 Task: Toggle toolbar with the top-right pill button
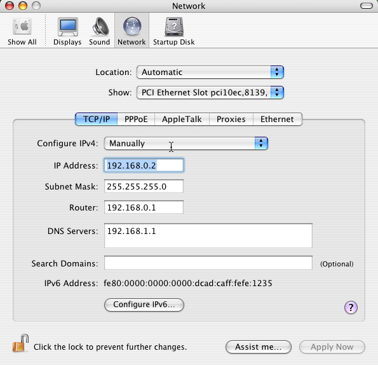(367, 6)
